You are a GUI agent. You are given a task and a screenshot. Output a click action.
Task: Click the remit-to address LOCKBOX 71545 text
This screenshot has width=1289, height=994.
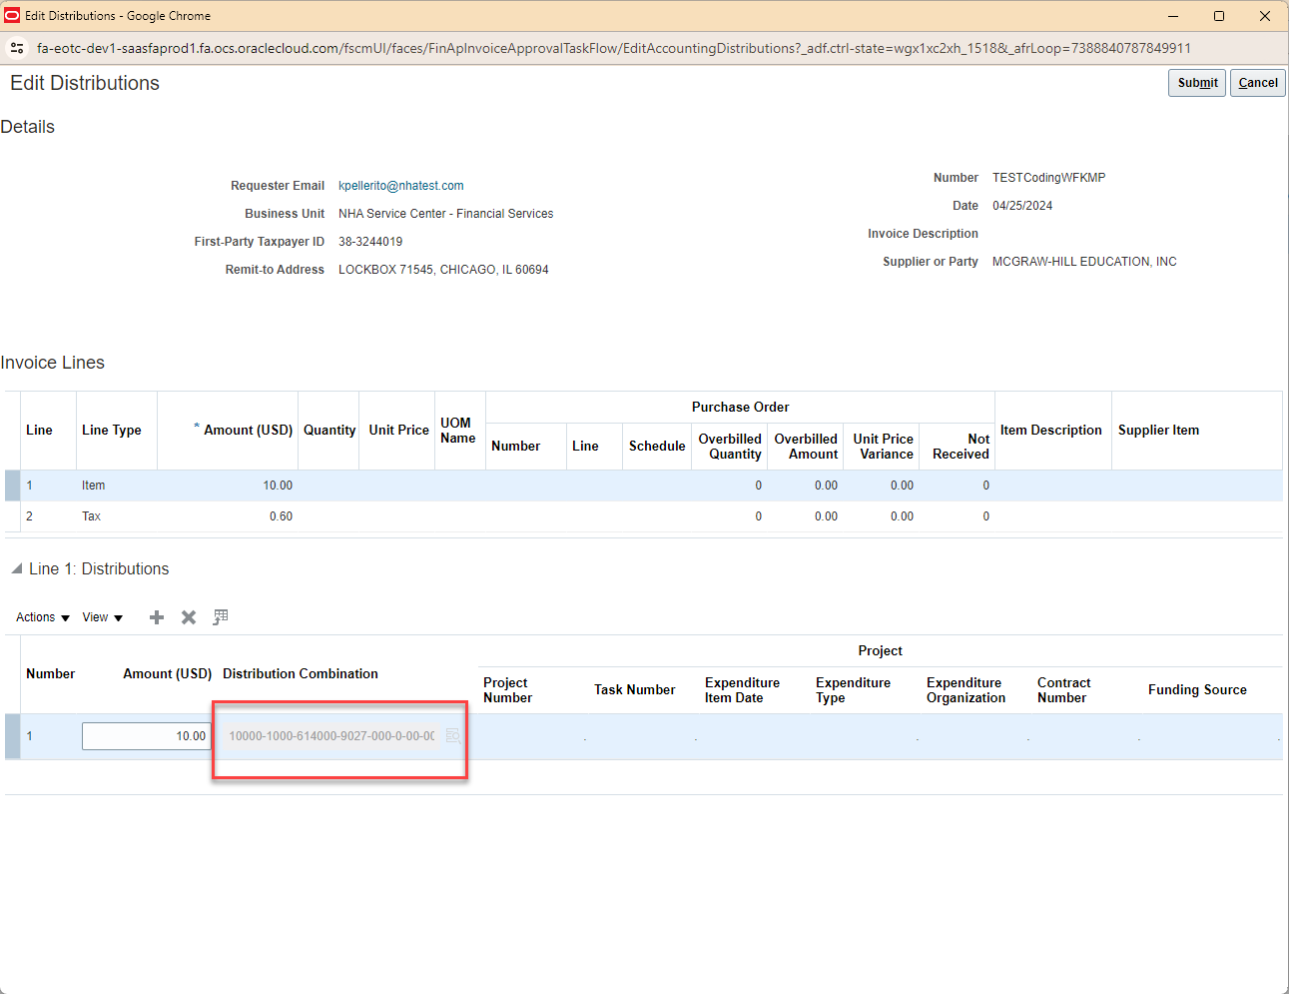[x=443, y=270]
